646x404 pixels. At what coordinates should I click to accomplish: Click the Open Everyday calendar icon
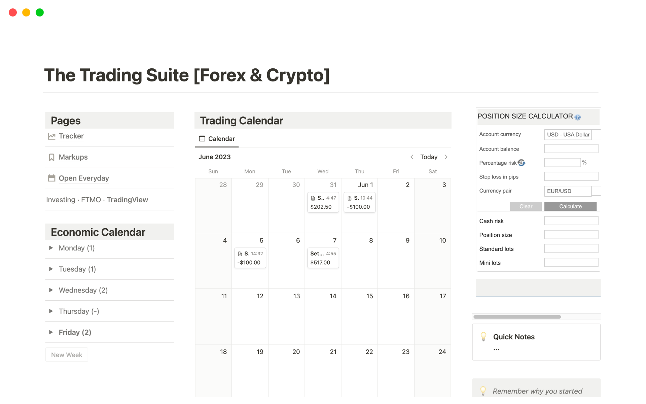tap(51, 178)
